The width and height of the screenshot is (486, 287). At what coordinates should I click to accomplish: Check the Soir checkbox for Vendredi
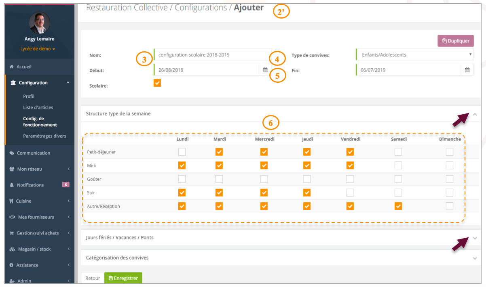[350, 193]
